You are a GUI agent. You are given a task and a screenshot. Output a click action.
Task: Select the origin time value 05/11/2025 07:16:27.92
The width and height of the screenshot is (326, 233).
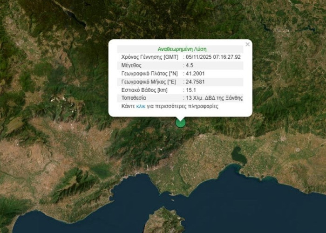pyautogui.click(x=213, y=57)
